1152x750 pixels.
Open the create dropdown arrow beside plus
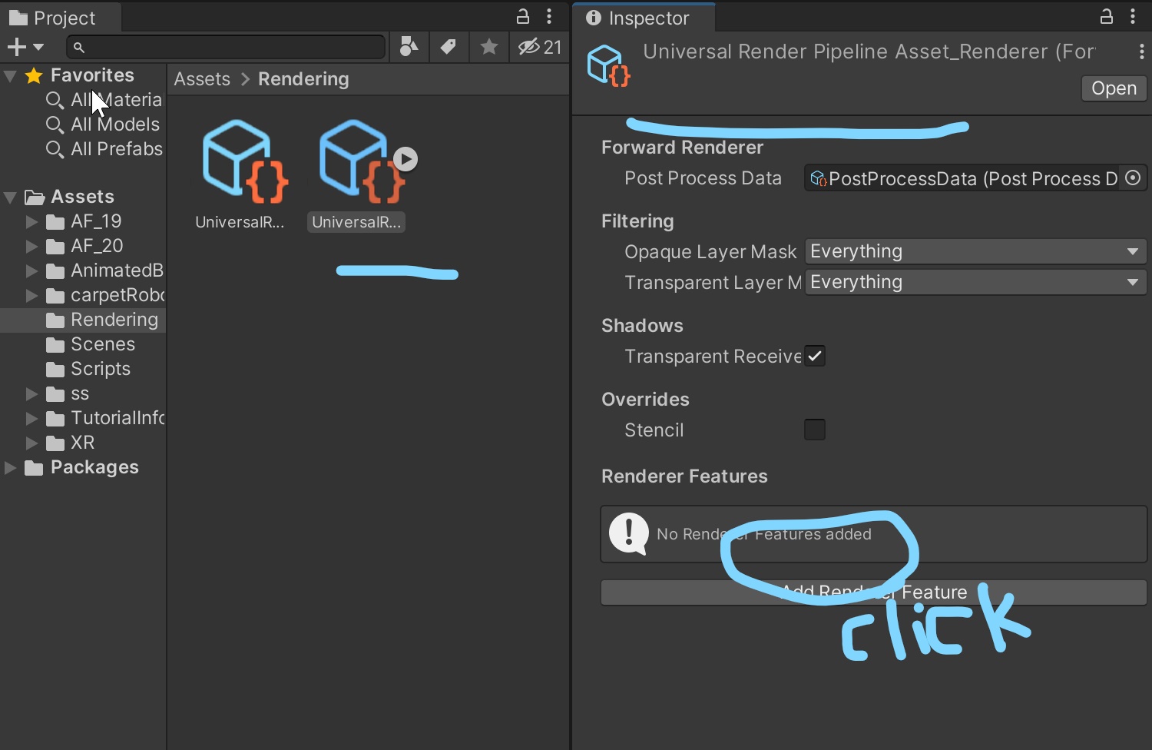[x=38, y=48]
